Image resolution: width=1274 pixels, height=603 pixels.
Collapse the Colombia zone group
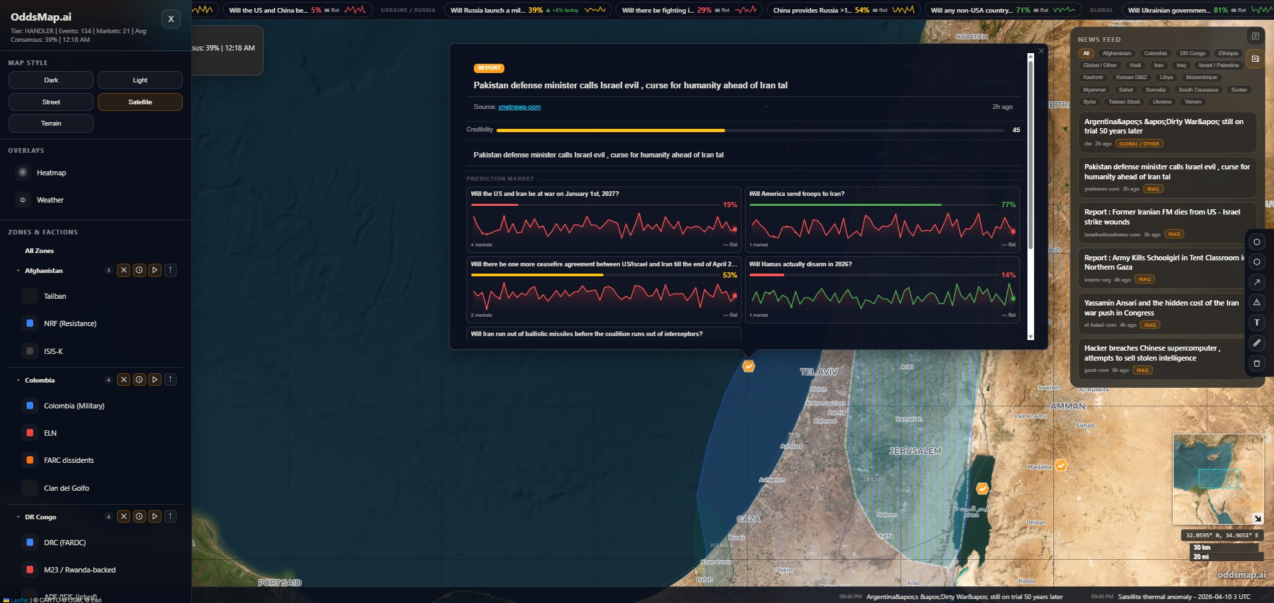[18, 380]
